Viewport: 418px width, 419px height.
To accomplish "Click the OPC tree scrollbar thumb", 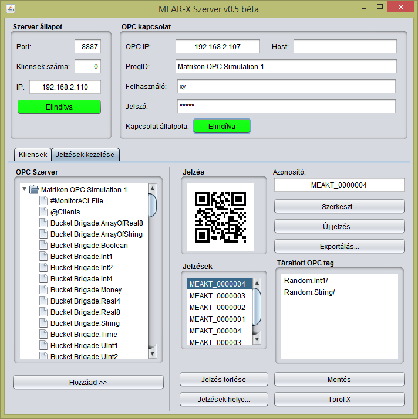I will 153,205.
